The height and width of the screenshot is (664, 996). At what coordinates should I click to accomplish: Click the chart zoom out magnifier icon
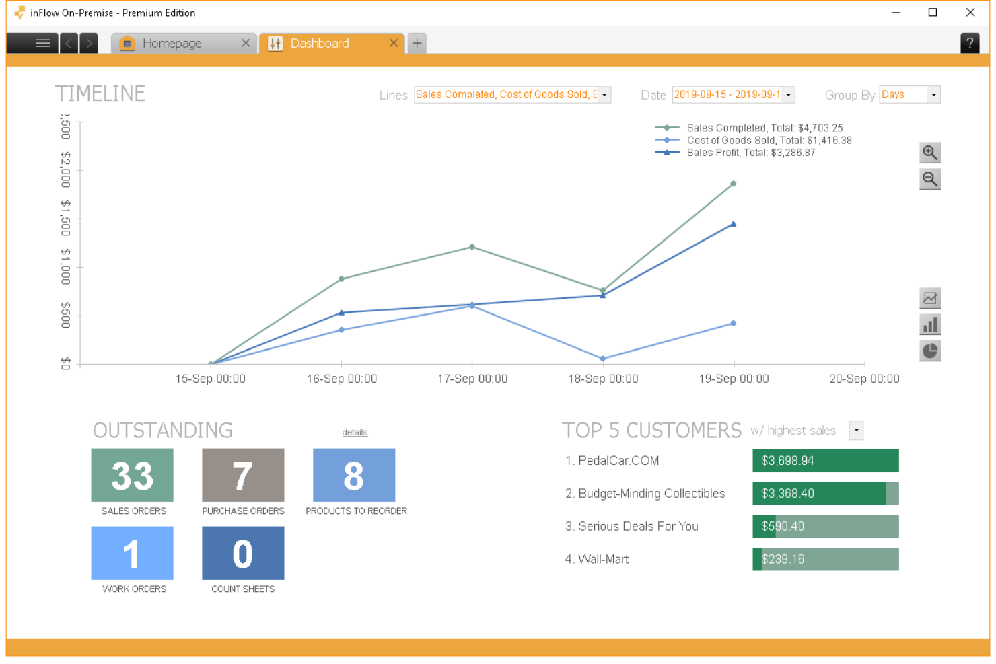click(929, 179)
